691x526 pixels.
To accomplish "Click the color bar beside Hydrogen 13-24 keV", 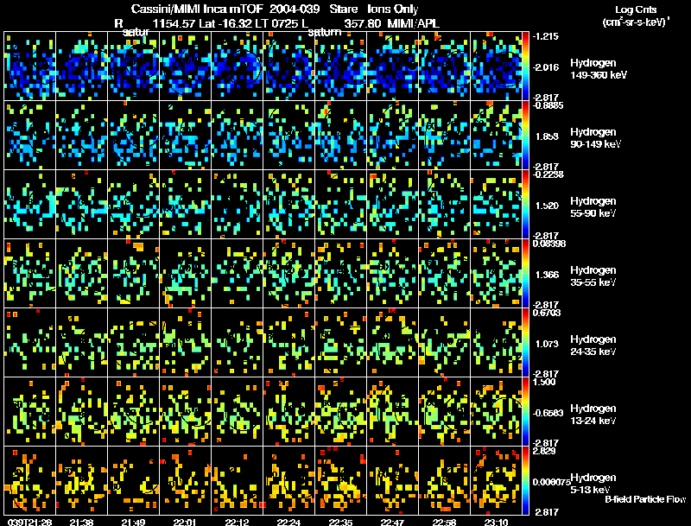I will (x=525, y=412).
